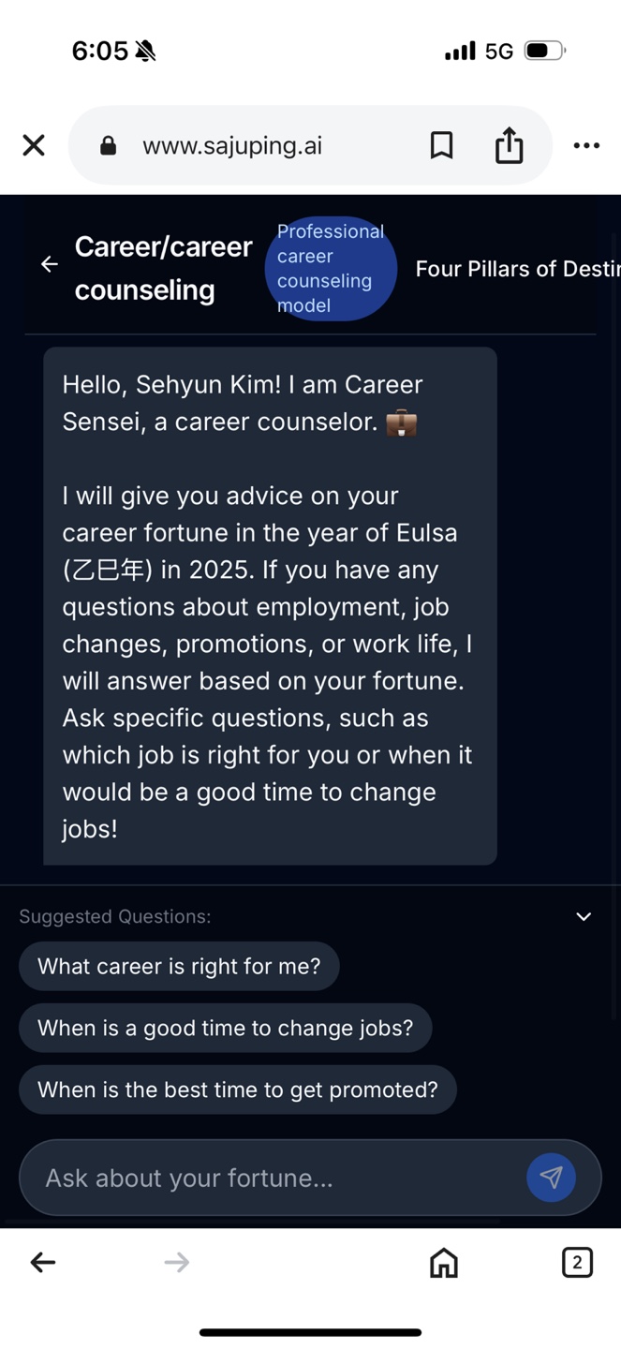
Task: Choose "When is a good time to change jobs?"
Action: point(225,1028)
